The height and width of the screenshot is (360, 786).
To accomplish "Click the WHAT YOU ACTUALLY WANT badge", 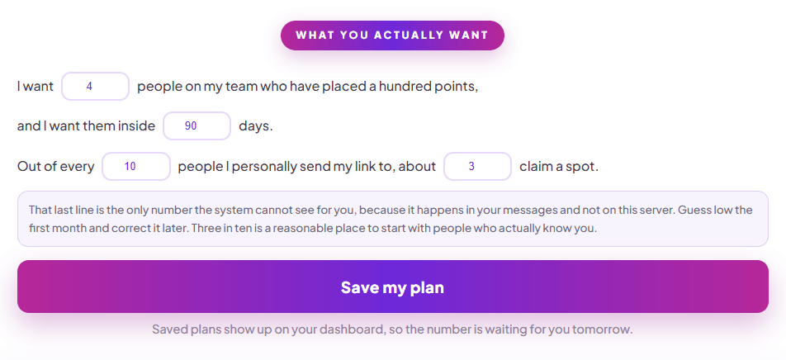I will pos(392,36).
